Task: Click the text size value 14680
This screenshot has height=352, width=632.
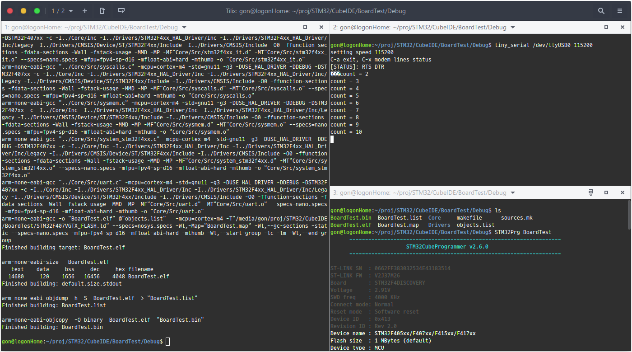Action: tap(16, 277)
